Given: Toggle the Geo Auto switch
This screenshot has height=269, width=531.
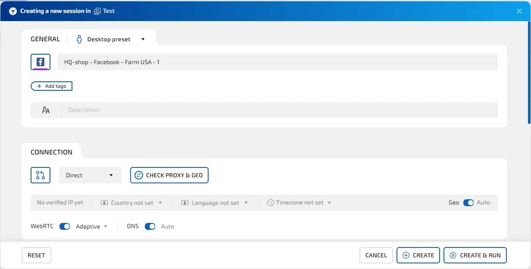Looking at the screenshot, I should coord(469,203).
